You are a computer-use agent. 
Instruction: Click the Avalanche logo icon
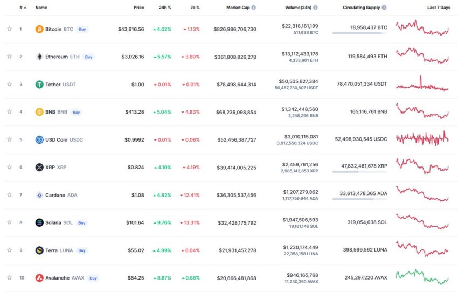[x=39, y=278]
